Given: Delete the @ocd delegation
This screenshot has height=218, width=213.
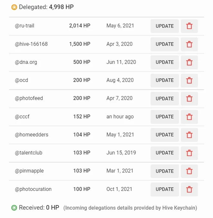Looking at the screenshot, I should point(189,81).
